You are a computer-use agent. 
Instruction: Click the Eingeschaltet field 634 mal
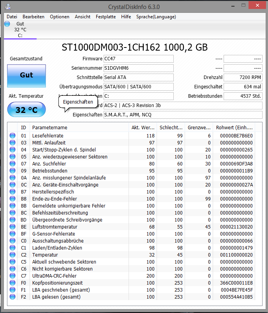243,87
